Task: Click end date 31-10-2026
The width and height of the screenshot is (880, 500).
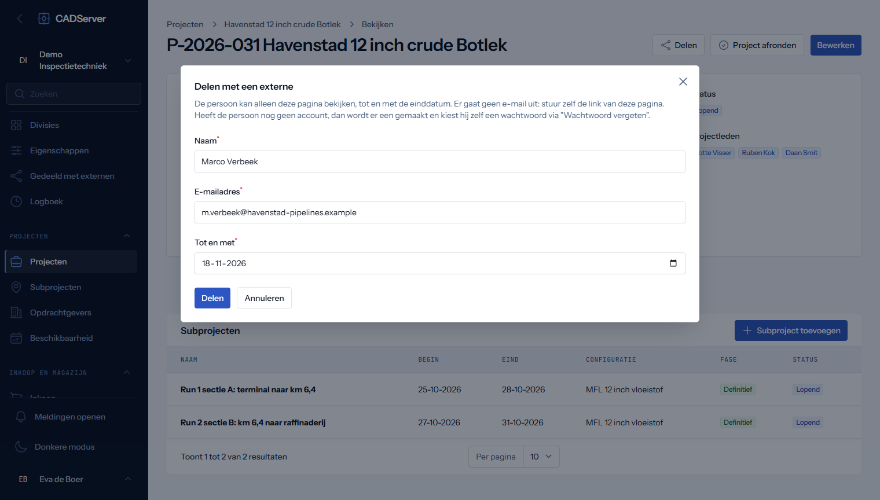Action: pyautogui.click(x=523, y=422)
